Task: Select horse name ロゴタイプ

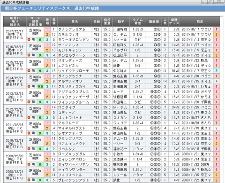Action: [67, 107]
